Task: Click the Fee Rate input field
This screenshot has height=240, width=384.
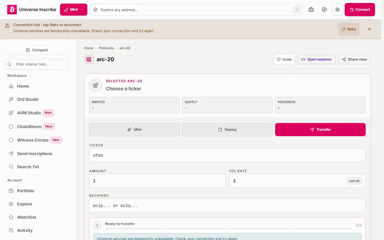Action: (297, 181)
